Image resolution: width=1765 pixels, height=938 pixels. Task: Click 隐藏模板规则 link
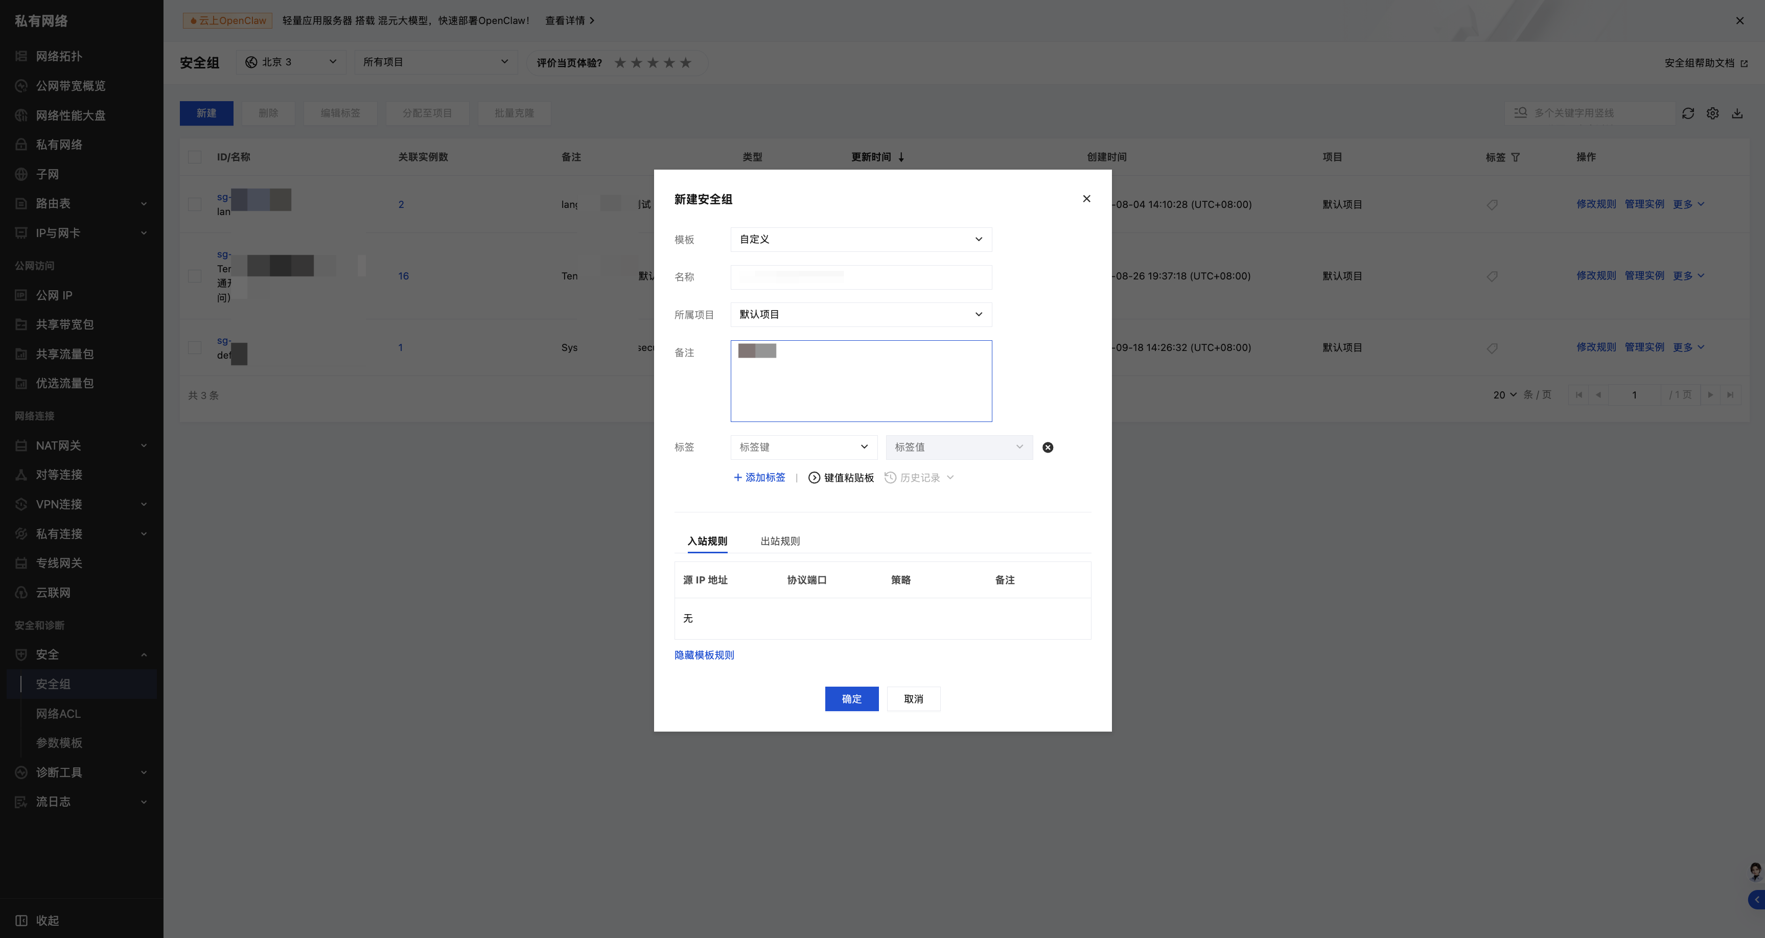pyautogui.click(x=704, y=655)
